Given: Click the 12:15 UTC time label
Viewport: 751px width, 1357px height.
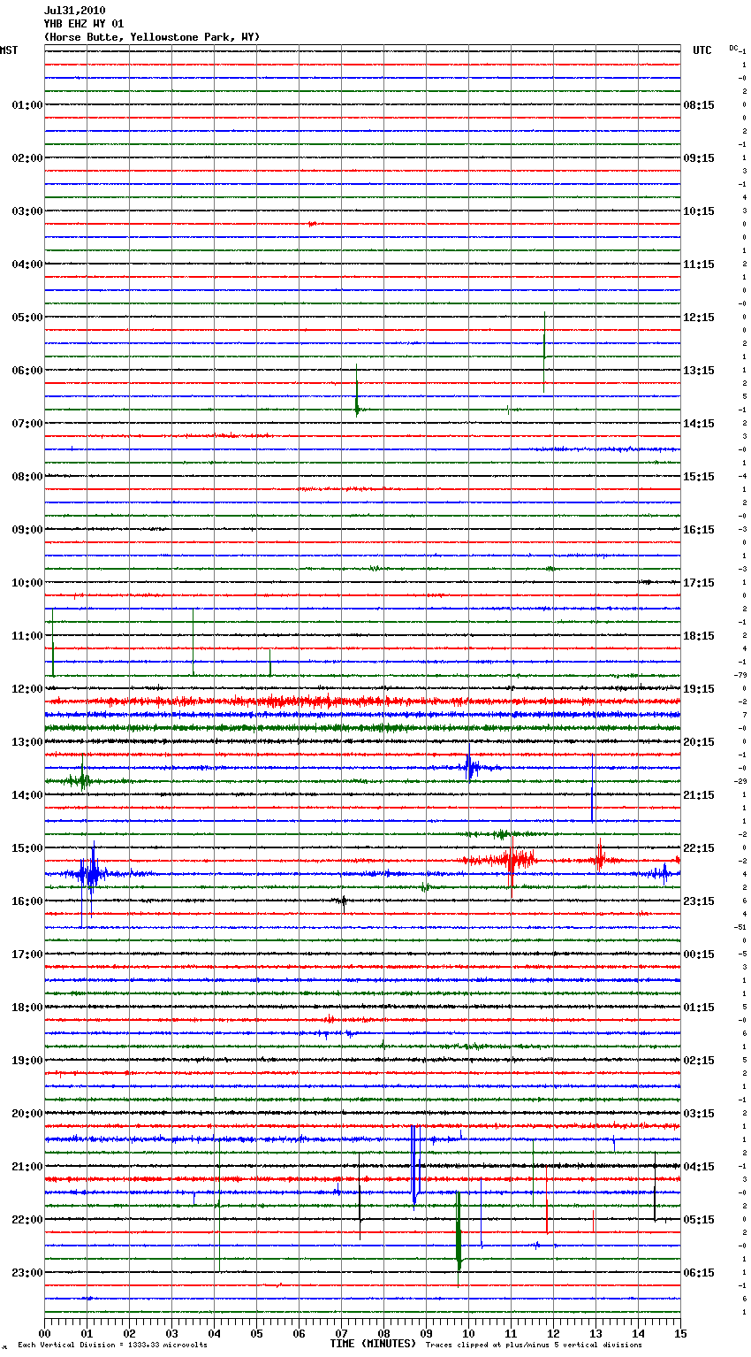Looking at the screenshot, I should click(699, 318).
